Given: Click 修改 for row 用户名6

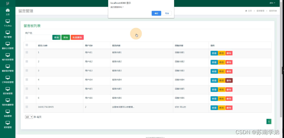Looking at the screenshot, I should click(x=222, y=99).
